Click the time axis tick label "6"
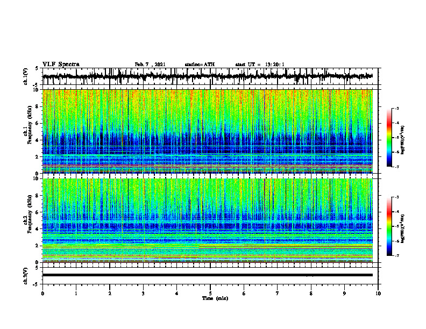Viewport: 426px width, 329px height. (244, 294)
